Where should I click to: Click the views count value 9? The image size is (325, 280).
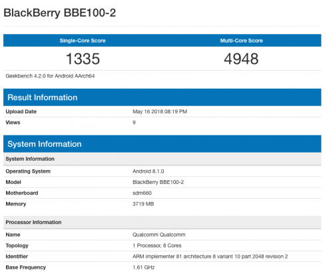(x=134, y=123)
